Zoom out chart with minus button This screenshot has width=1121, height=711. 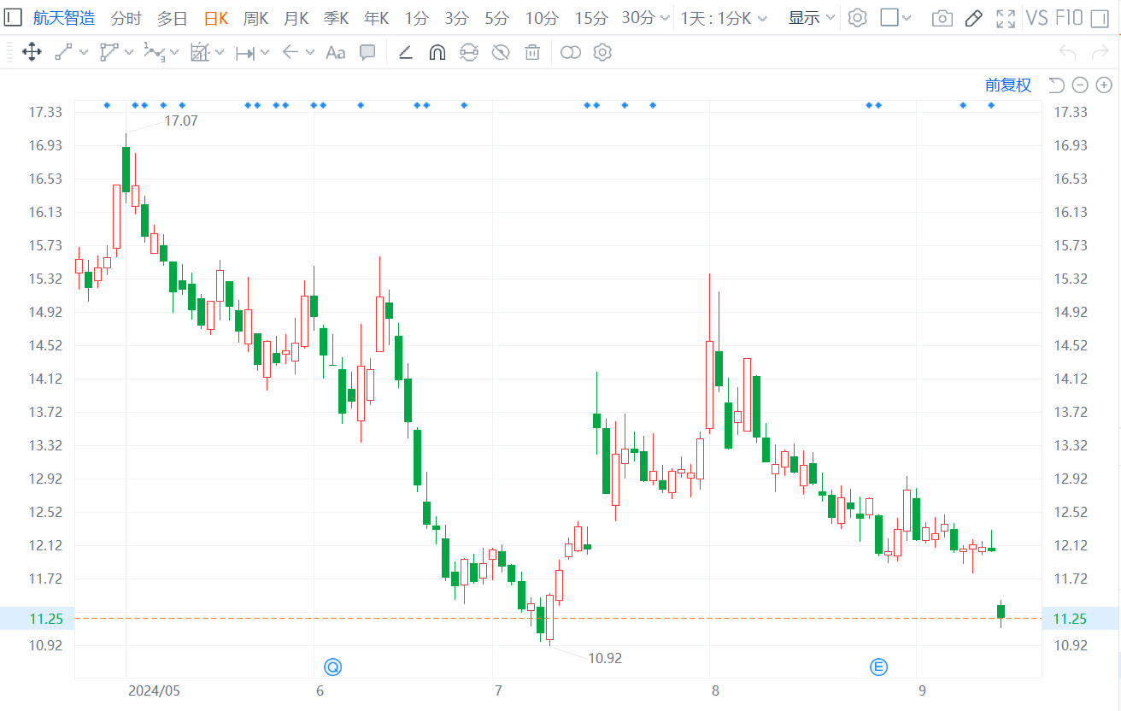click(1080, 85)
